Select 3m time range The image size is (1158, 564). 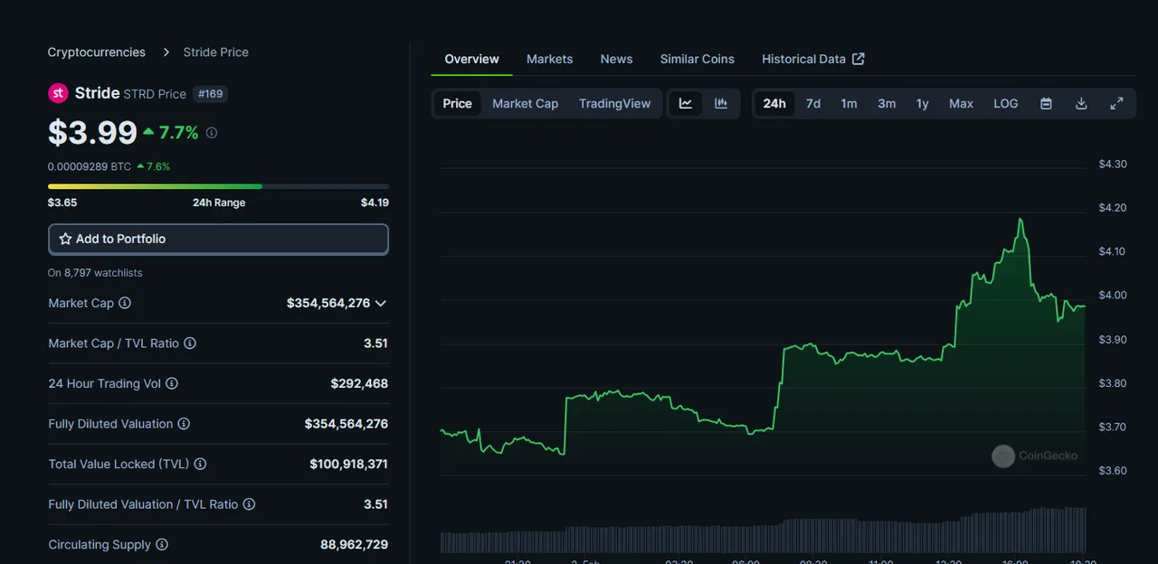pos(887,104)
